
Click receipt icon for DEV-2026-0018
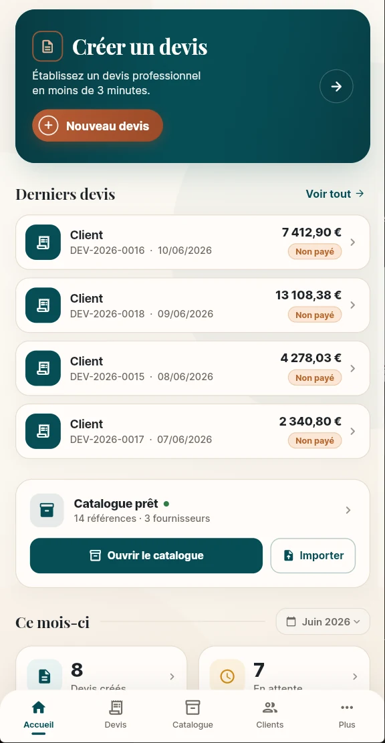coord(43,305)
